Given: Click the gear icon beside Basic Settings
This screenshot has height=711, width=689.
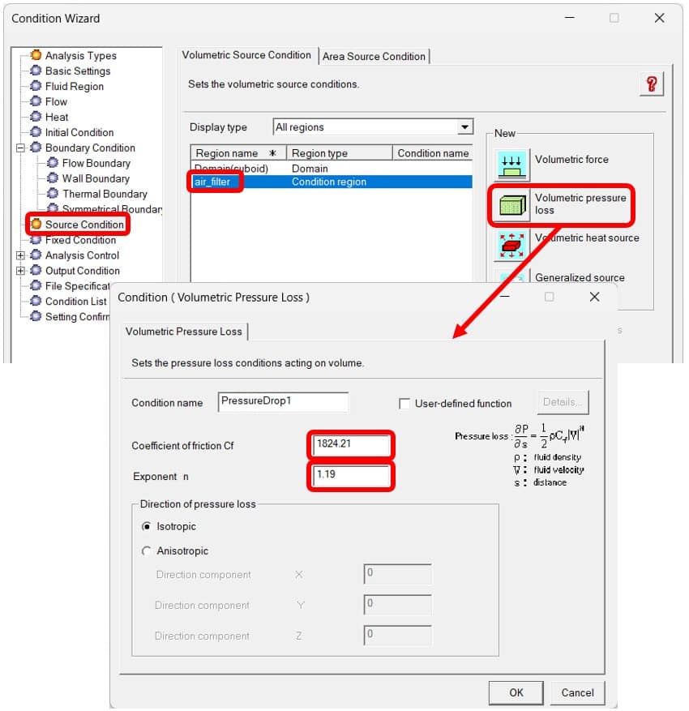Looking at the screenshot, I should coord(36,71).
